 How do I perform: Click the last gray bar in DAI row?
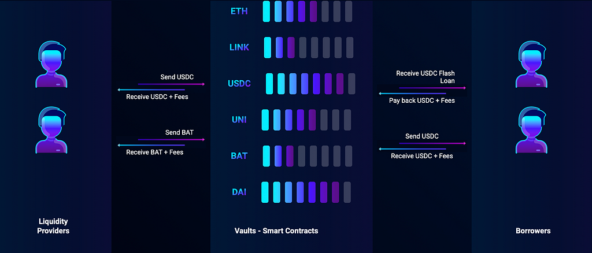(x=347, y=192)
